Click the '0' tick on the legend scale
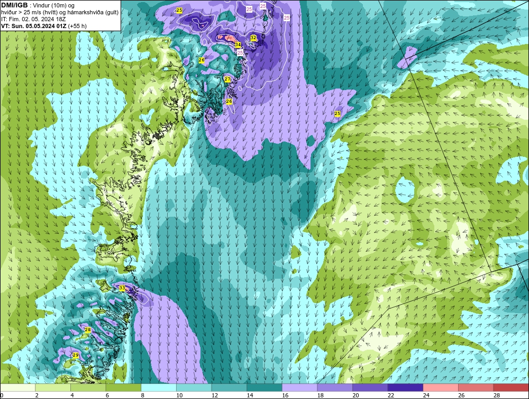 [x=2, y=395]
